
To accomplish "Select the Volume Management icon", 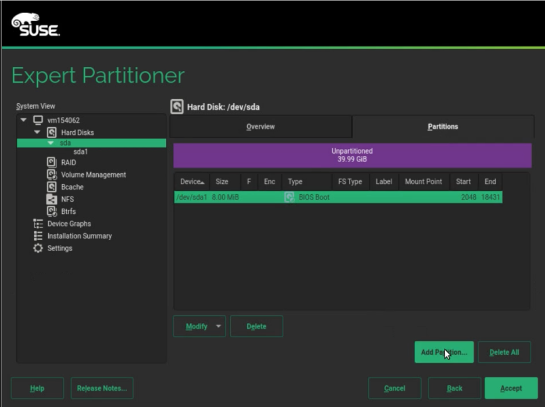I will click(x=52, y=175).
